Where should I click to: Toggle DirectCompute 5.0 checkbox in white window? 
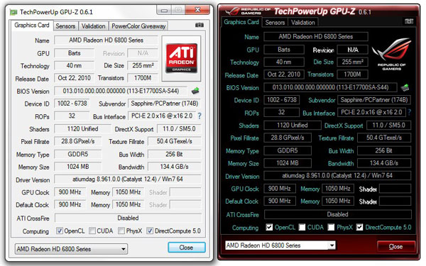pyautogui.click(x=150, y=231)
